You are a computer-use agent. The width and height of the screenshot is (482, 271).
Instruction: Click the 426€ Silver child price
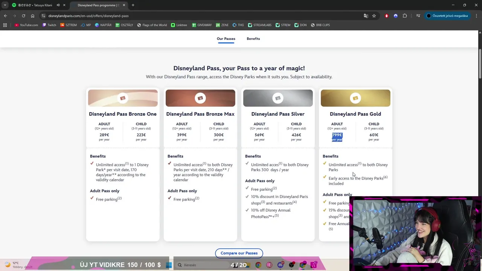(296, 135)
